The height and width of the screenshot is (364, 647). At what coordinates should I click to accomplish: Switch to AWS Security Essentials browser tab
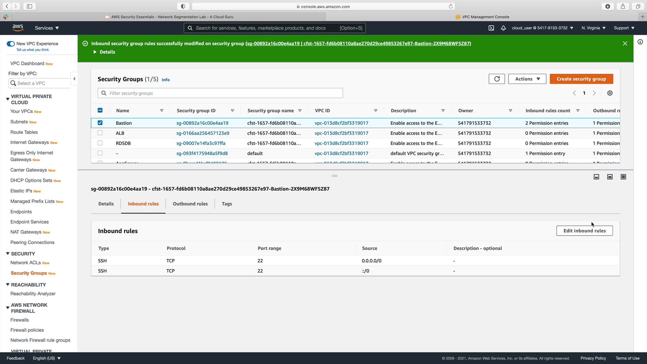(x=169, y=17)
